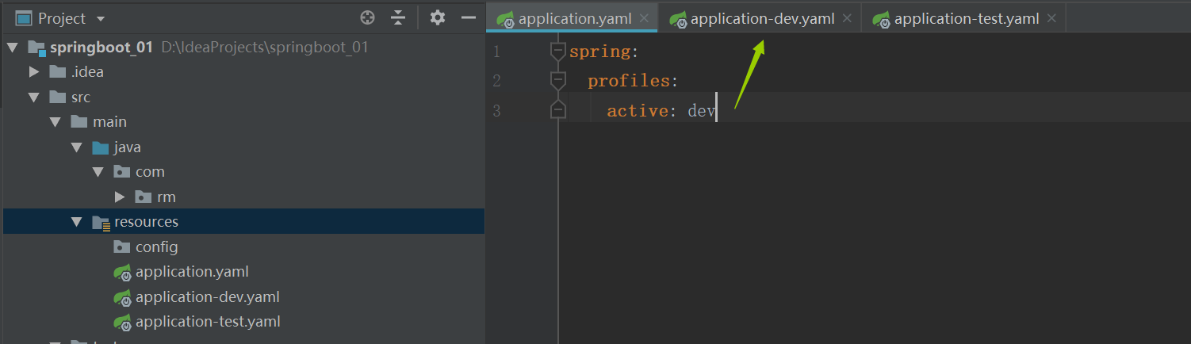
Task: Click the 'spring' key in editor
Action: pos(599,52)
